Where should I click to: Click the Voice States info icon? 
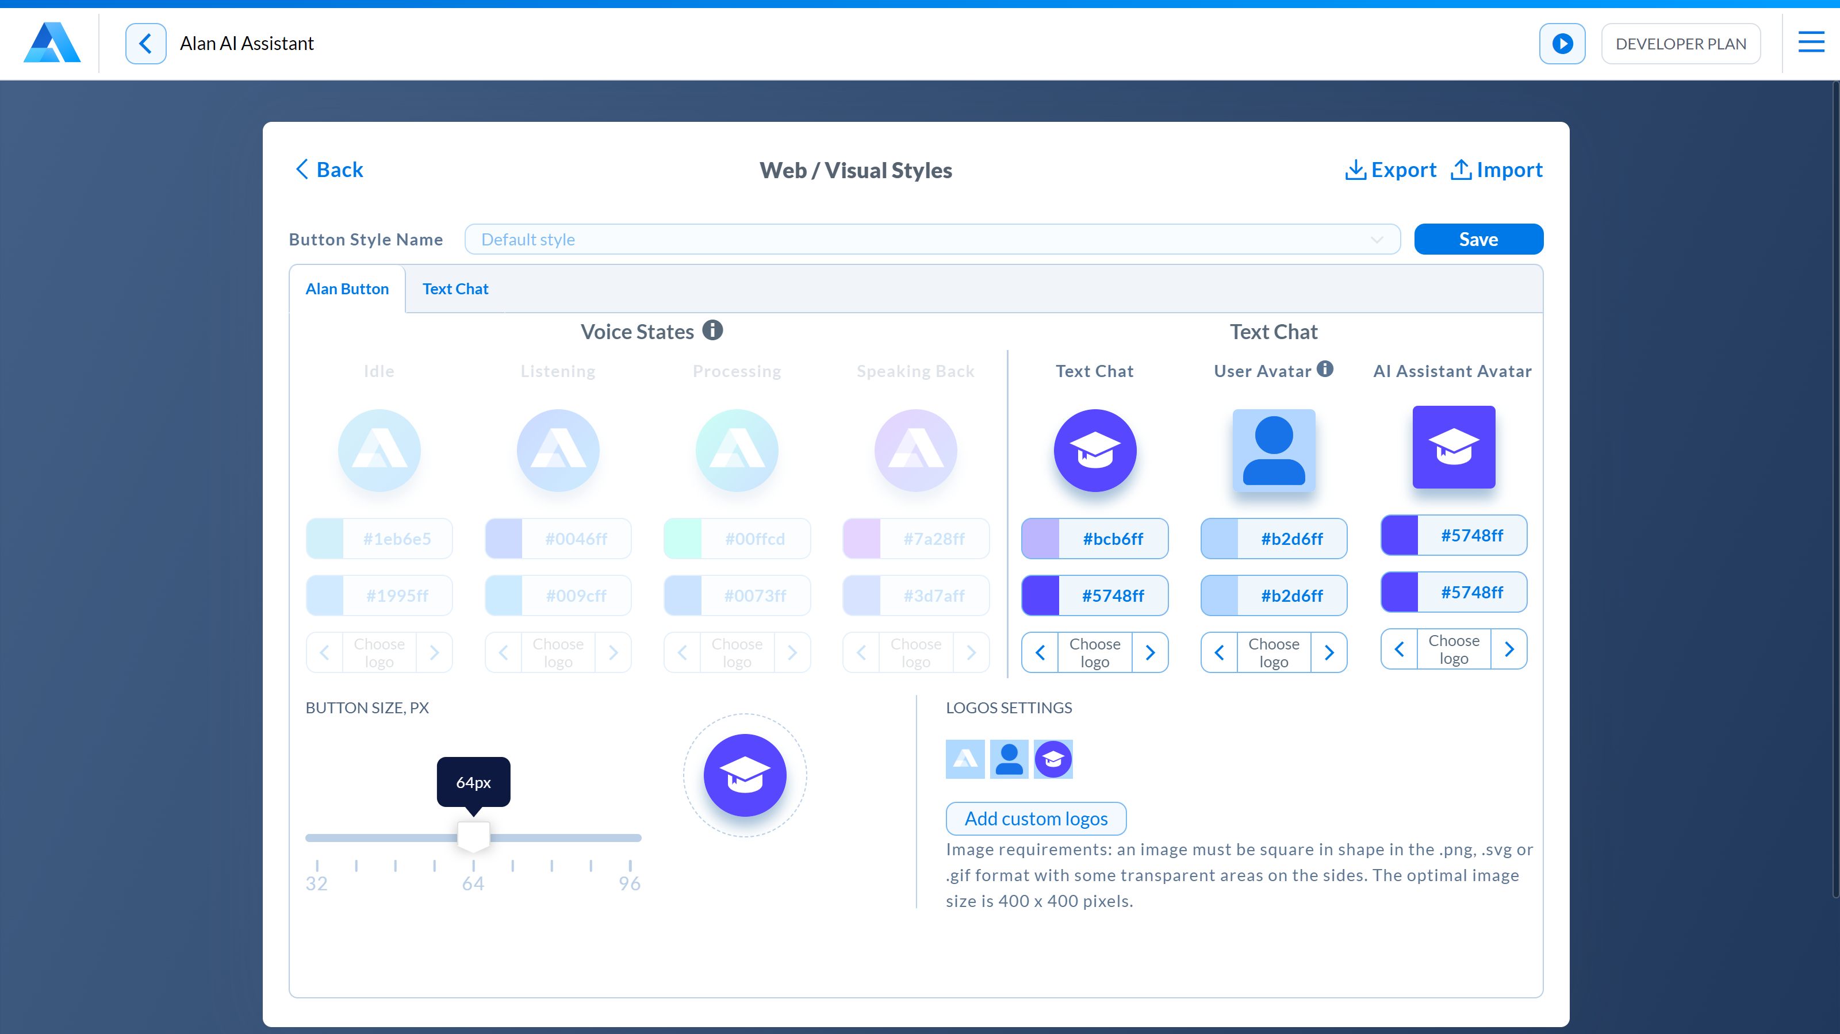712,330
